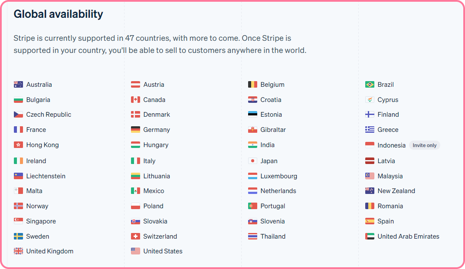Screen dimensions: 465x269
Task: Click the Canada flag icon
Action: (x=135, y=100)
